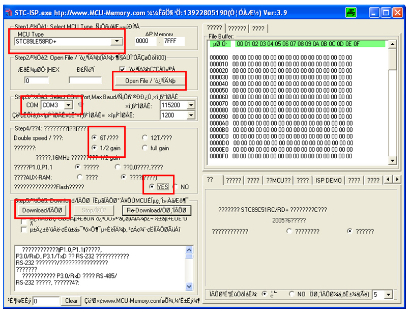This screenshot has height=313, width=409.
Task: Click the Open File button
Action: tap(150, 80)
